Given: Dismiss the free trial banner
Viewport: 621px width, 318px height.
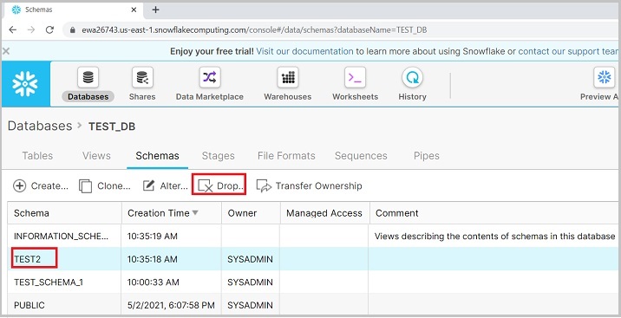Looking at the screenshot, I should point(6,51).
